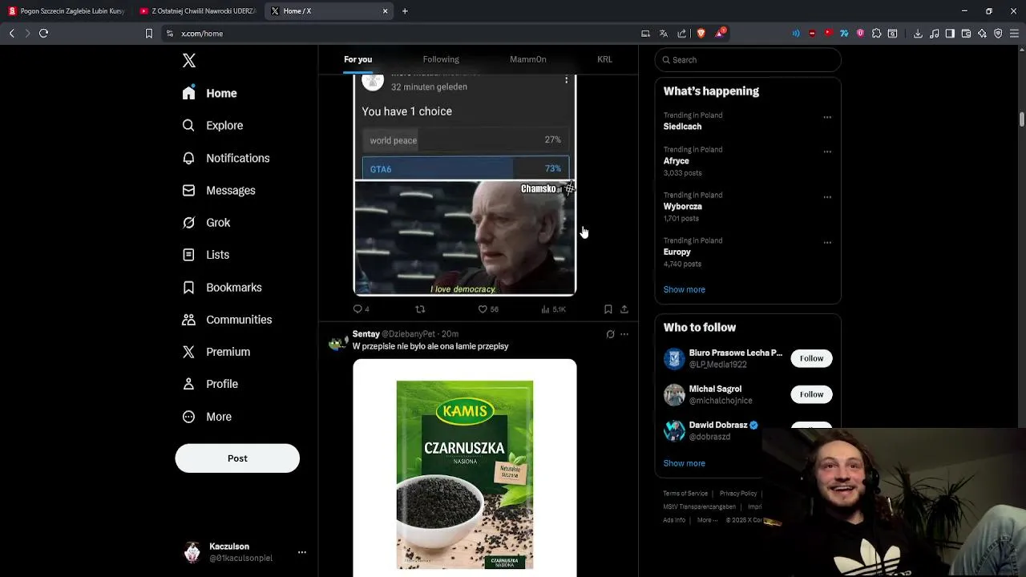Open Home from the sidebar
Viewport: 1026px width, 577px height.
209,93
